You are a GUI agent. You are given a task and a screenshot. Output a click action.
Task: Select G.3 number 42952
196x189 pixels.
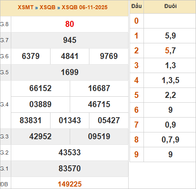coord(40,136)
